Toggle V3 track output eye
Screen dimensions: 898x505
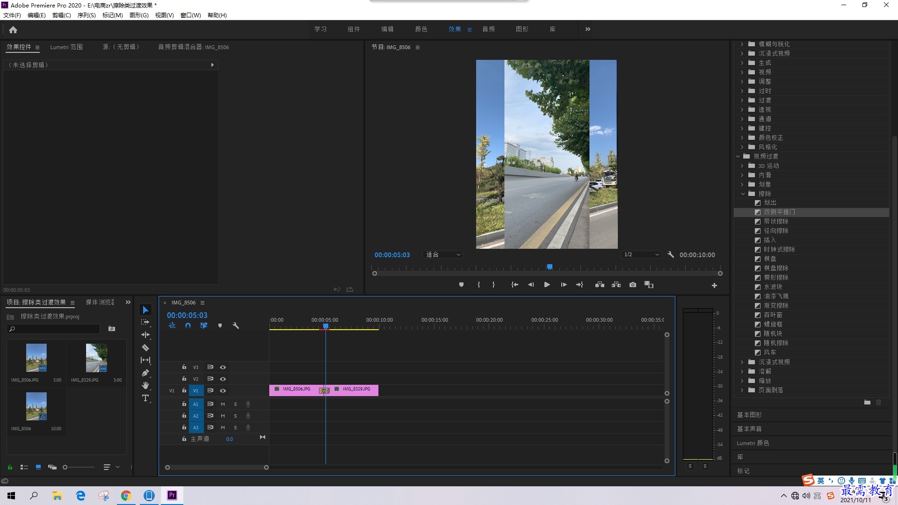point(223,368)
